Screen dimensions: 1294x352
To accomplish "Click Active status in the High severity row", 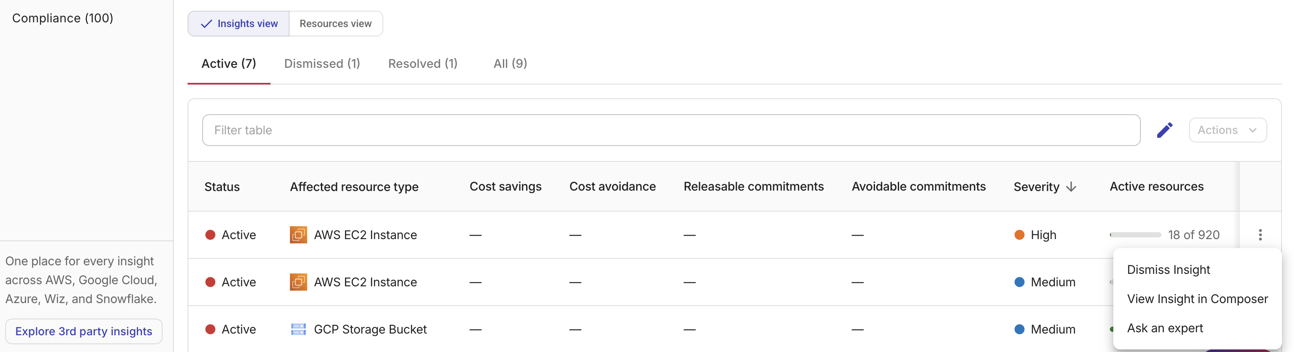I will pos(239,235).
